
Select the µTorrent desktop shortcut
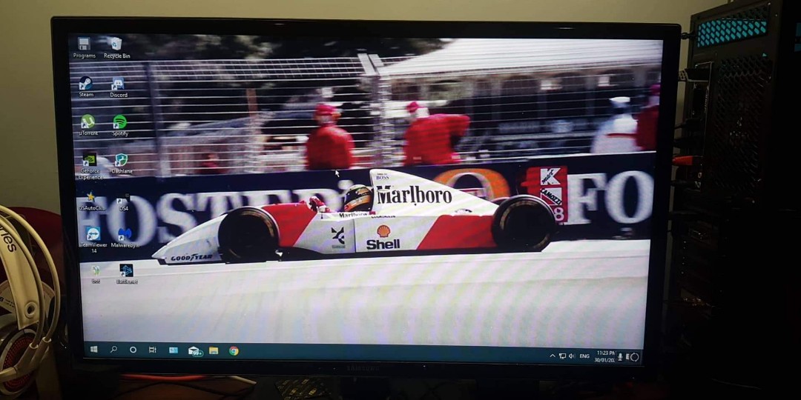[88, 122]
